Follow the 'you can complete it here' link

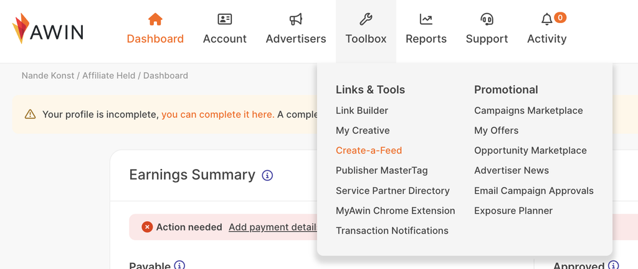[217, 114]
